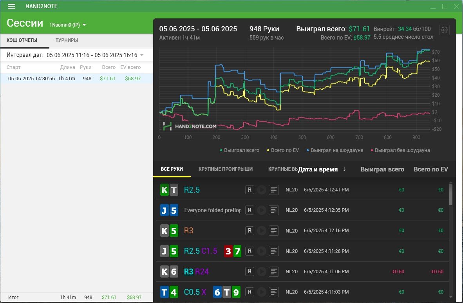
Task: Click the -€0.60 'Выиграл всего' value
Action: tap(397, 271)
